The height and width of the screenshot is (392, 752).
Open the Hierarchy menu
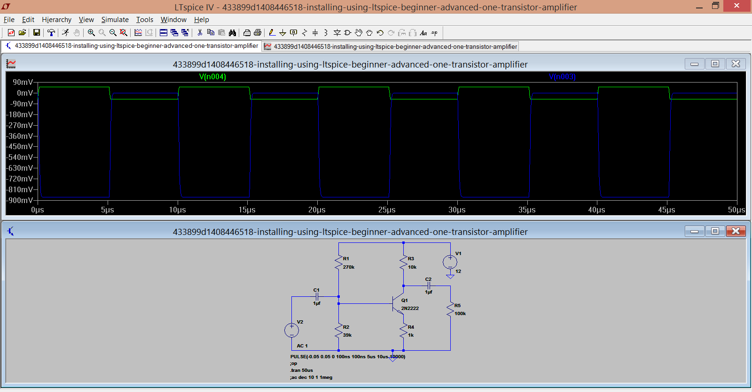pyautogui.click(x=56, y=20)
